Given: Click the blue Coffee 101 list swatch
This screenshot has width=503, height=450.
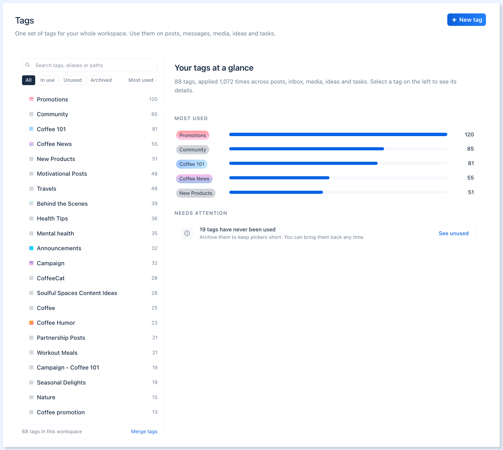Looking at the screenshot, I should click(31, 129).
